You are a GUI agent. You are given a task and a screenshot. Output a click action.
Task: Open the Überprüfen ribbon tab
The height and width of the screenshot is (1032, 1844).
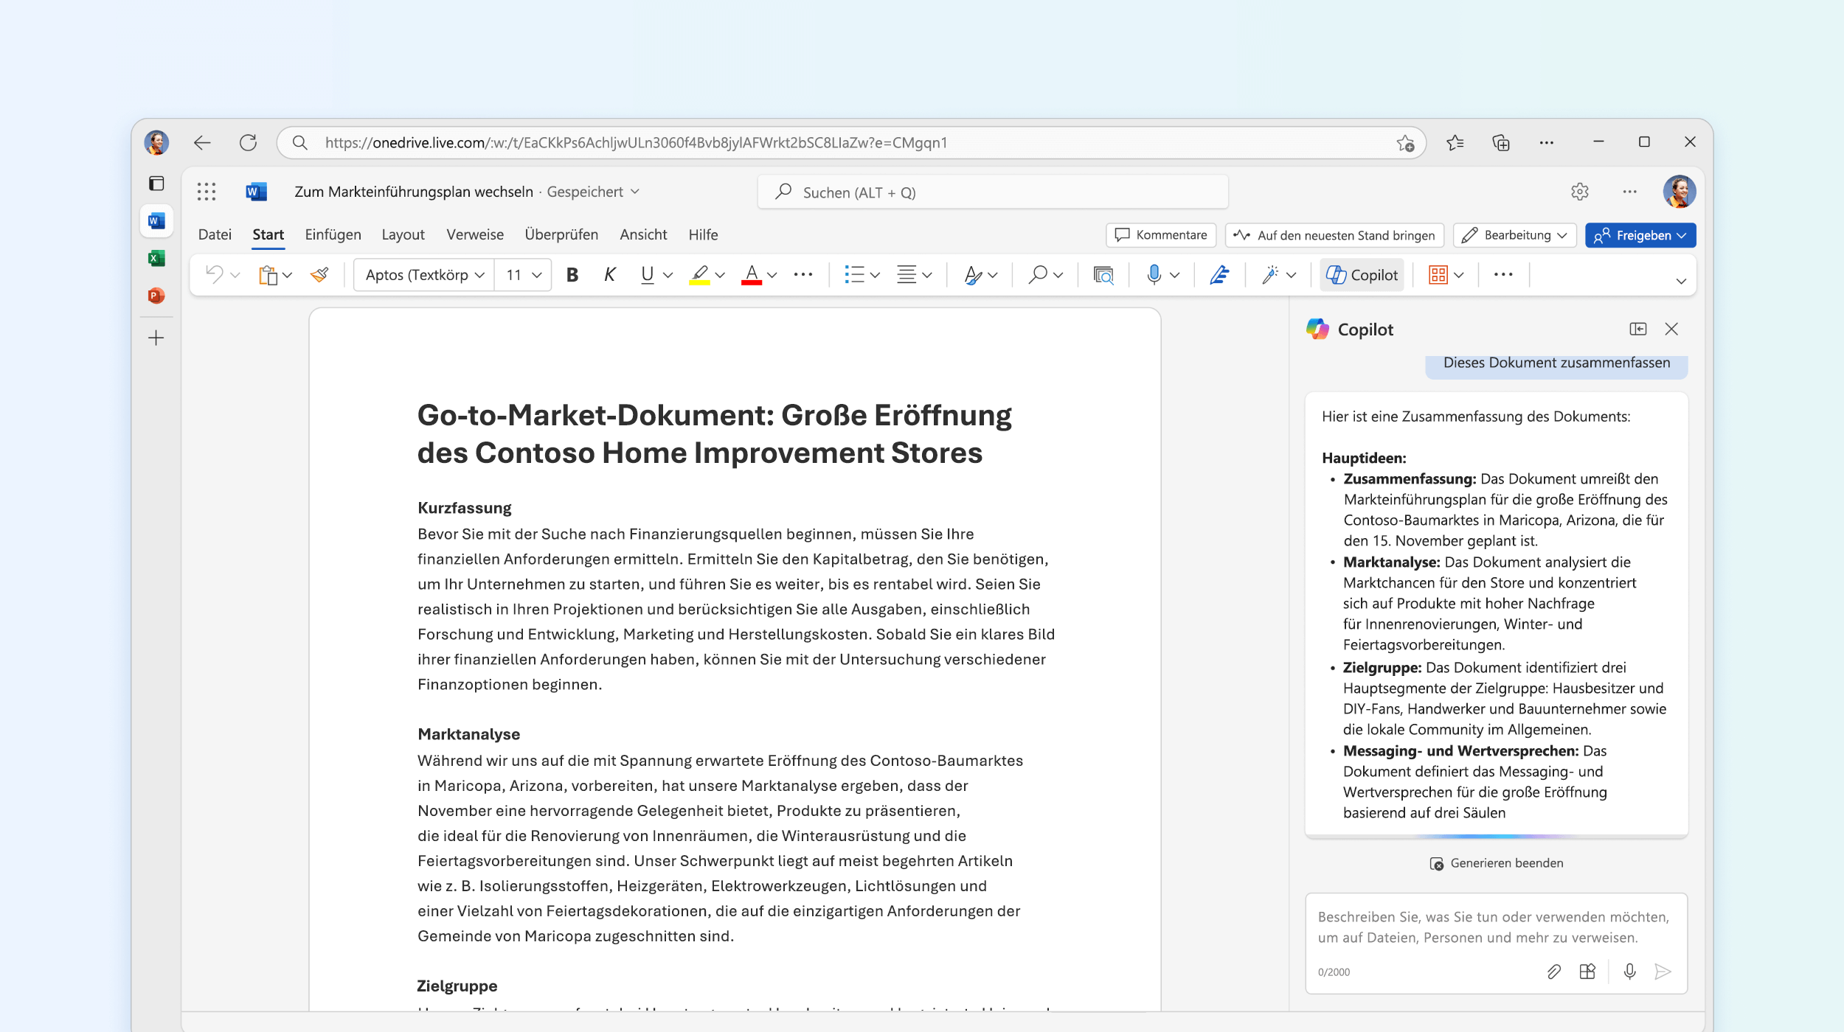[x=561, y=234]
